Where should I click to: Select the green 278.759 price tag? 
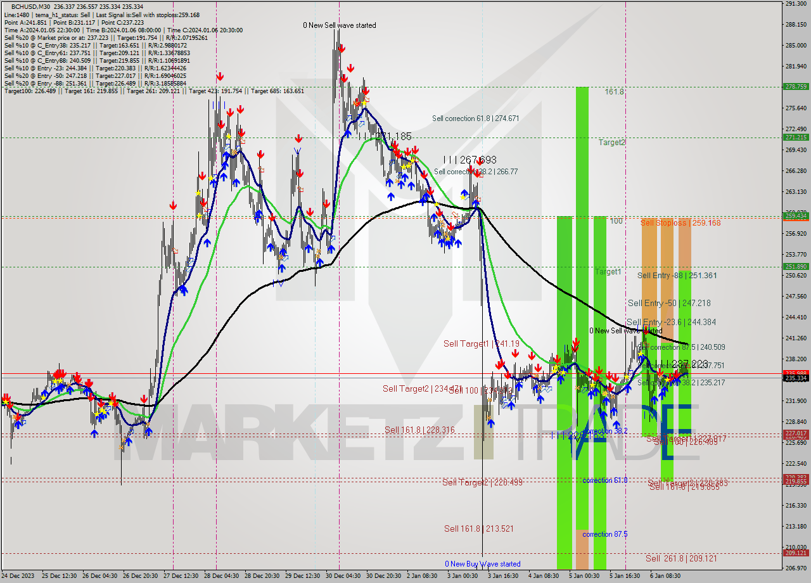coord(796,87)
